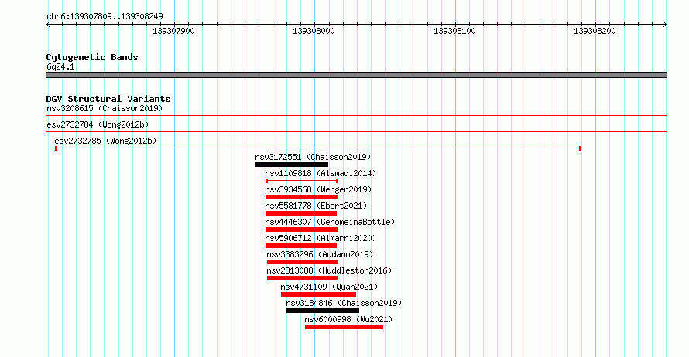
Task: Click the red line under nsv3208615
Action: (356, 115)
